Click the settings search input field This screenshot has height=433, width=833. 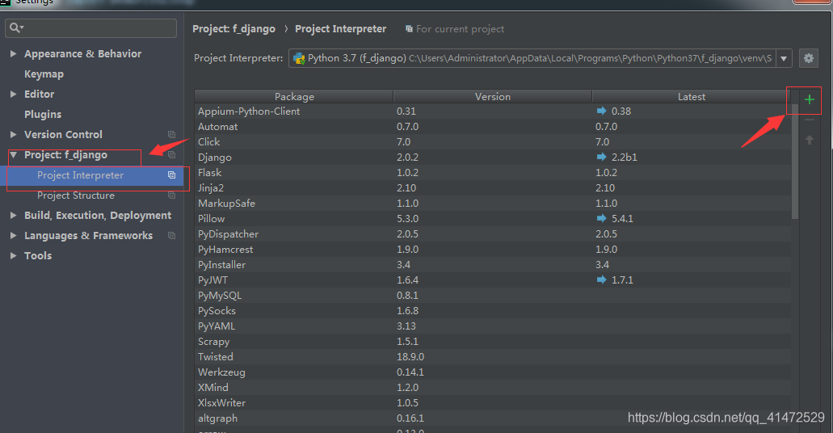90,27
